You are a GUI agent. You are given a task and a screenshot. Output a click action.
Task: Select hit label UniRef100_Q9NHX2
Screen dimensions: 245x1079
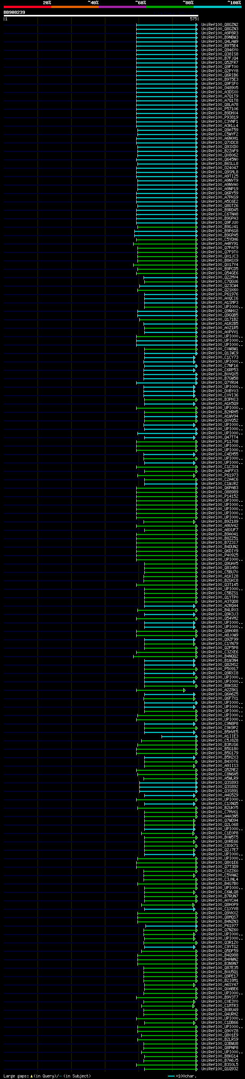[x=220, y=311]
